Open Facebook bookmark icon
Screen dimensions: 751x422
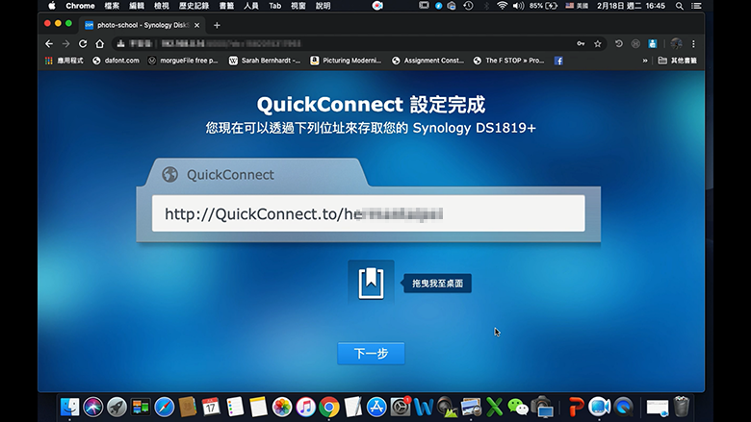(x=558, y=61)
